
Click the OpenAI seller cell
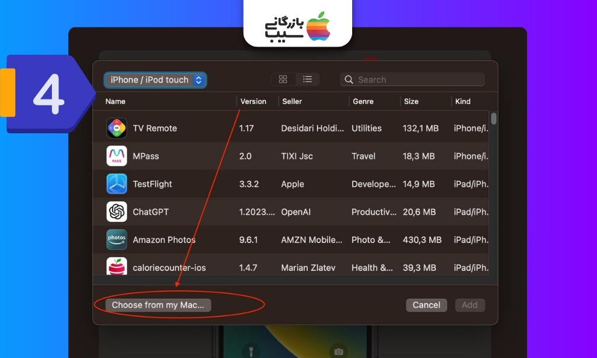click(x=296, y=212)
